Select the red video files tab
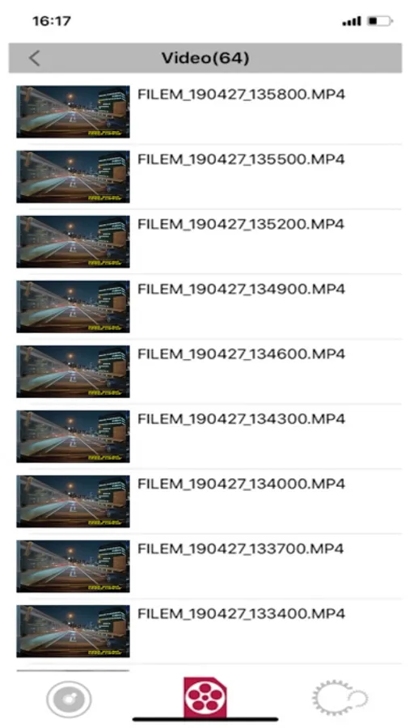The width and height of the screenshot is (410, 728). (x=205, y=697)
